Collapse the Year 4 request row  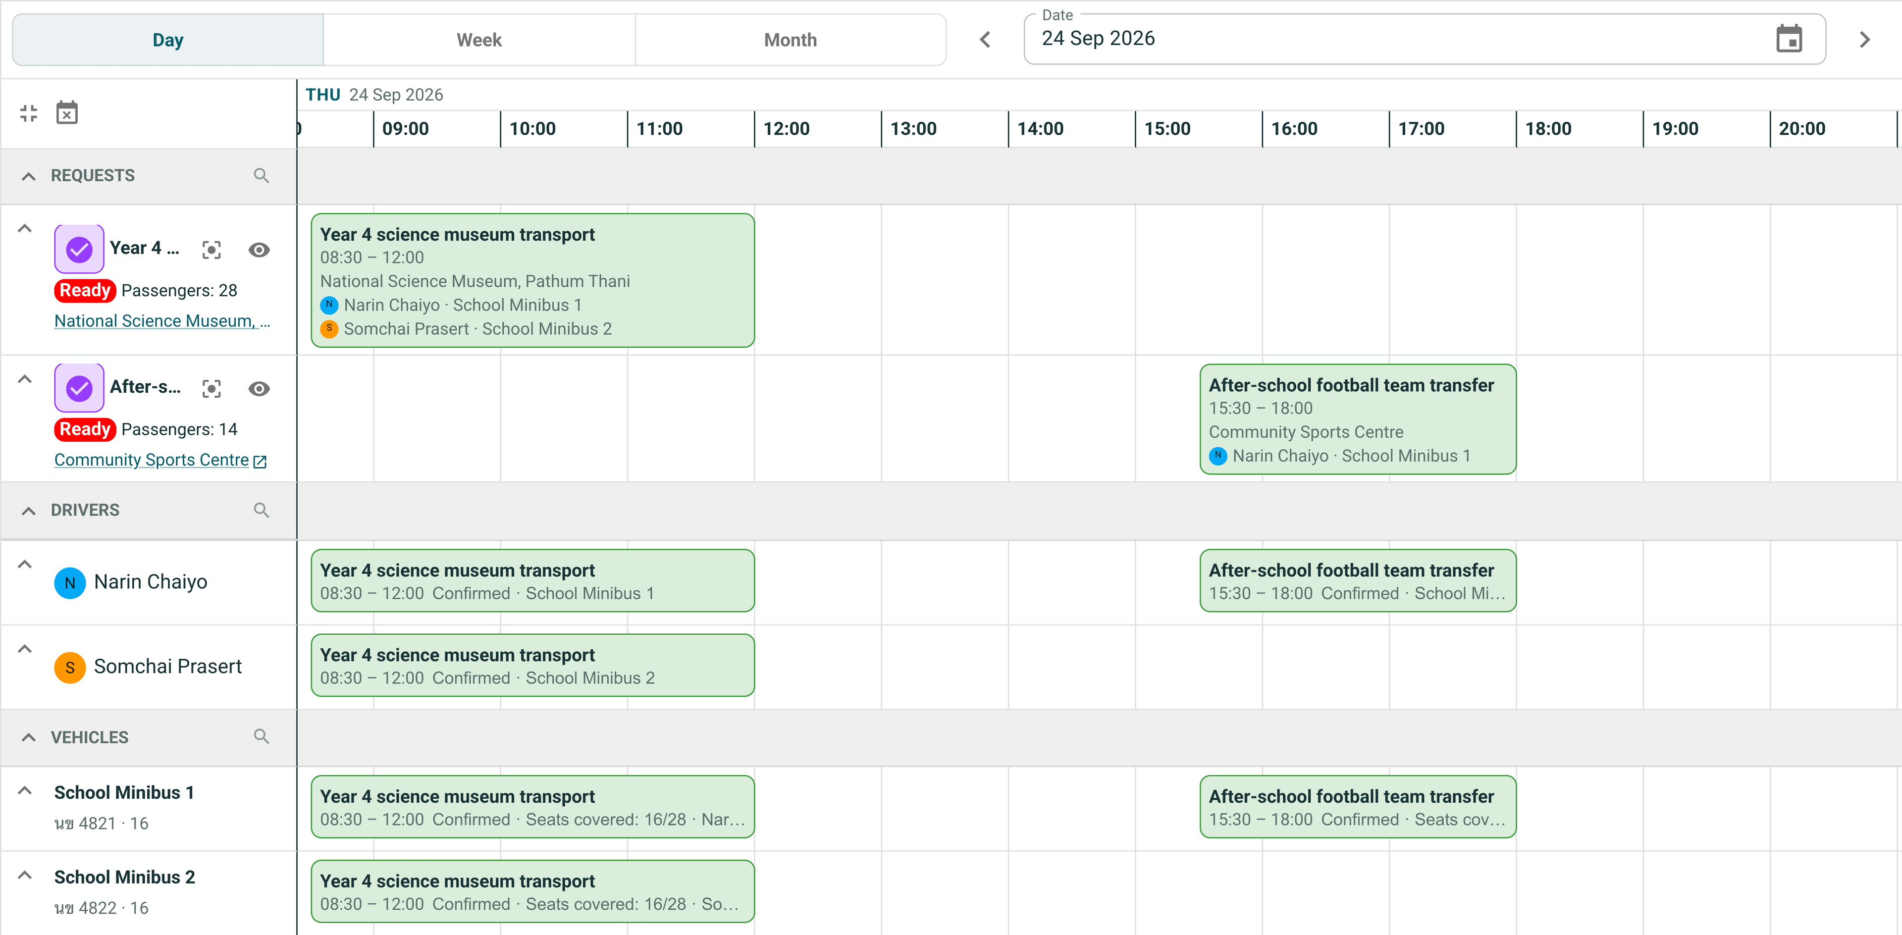24,229
